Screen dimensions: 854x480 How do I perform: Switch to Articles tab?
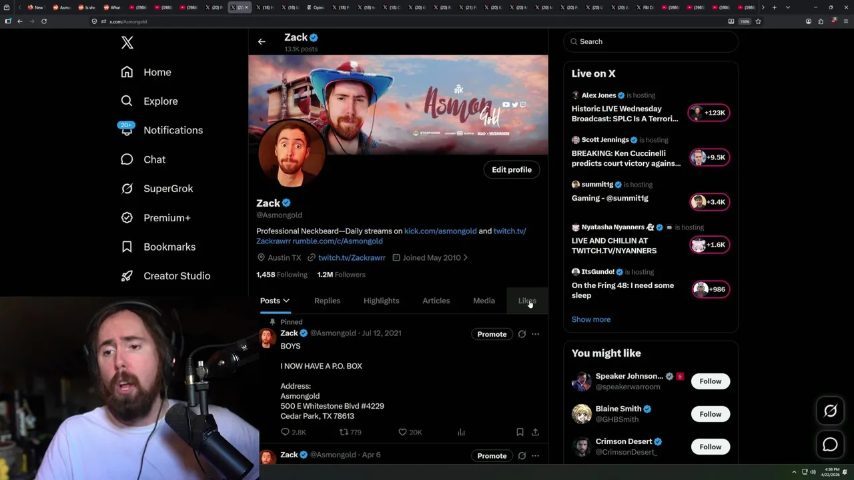436,301
